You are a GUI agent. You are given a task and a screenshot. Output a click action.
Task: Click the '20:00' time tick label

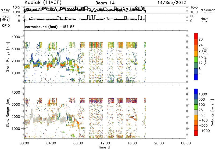click(x=159, y=143)
